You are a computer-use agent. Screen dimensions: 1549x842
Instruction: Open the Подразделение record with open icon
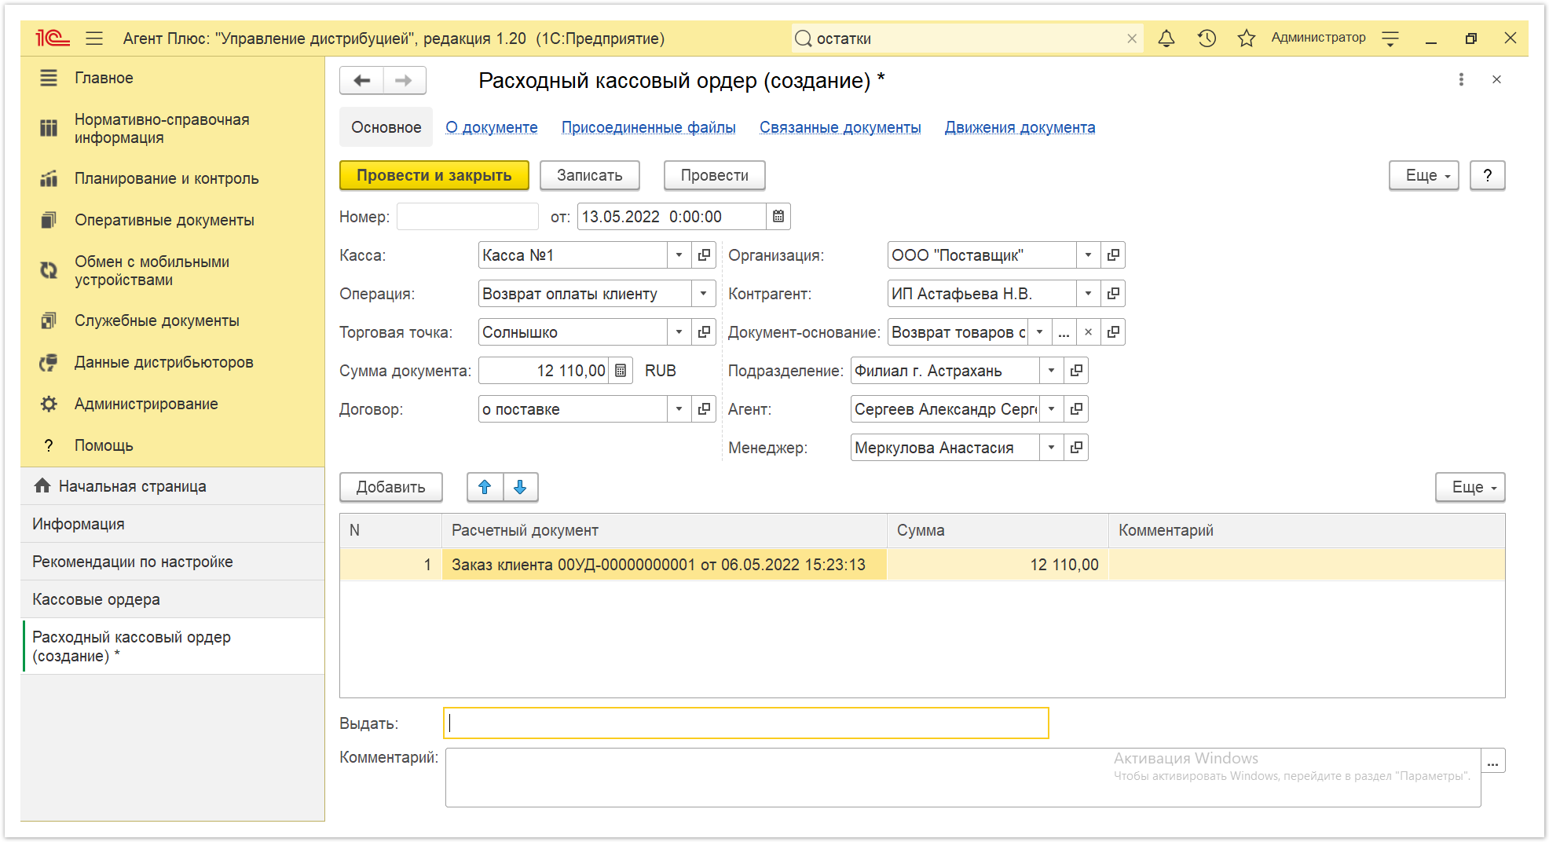(1076, 371)
